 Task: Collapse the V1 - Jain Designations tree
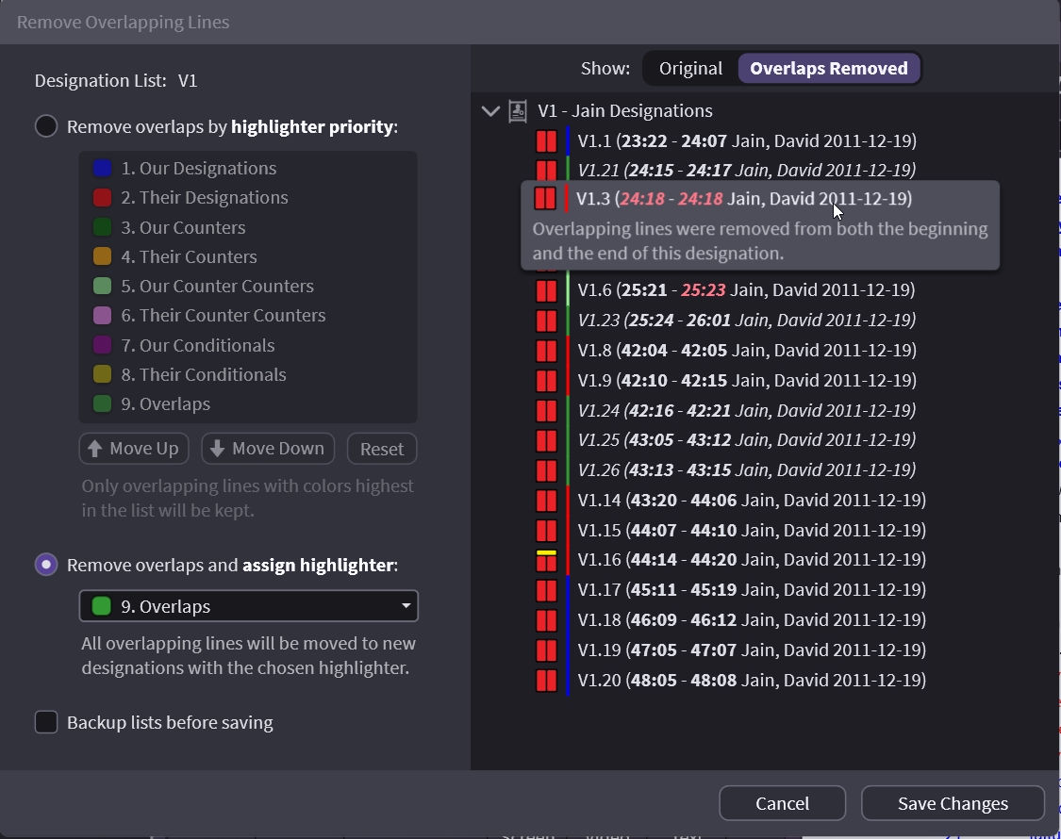tap(490, 111)
